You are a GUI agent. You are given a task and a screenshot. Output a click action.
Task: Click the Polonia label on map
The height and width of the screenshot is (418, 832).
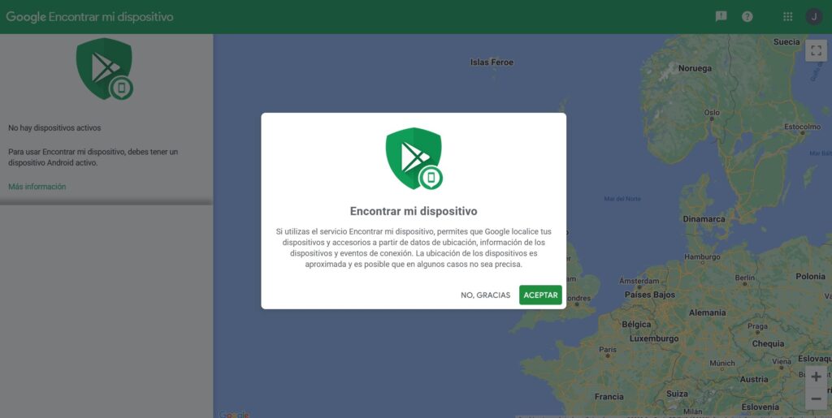coord(810,276)
